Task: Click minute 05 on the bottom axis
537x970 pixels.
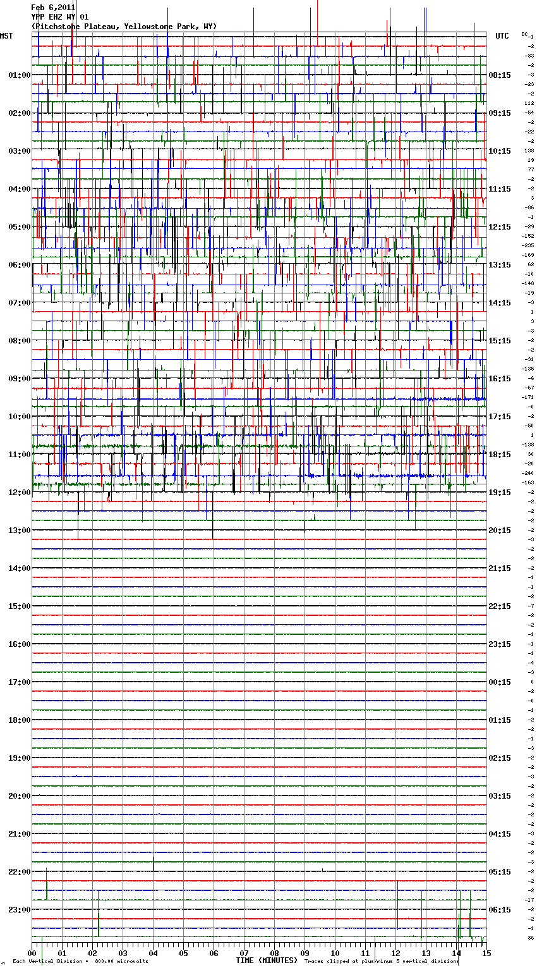Action: pyautogui.click(x=183, y=953)
